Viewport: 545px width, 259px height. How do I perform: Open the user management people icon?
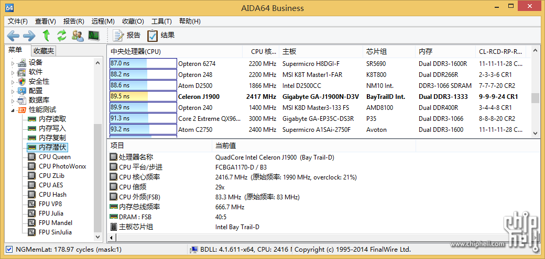point(78,36)
